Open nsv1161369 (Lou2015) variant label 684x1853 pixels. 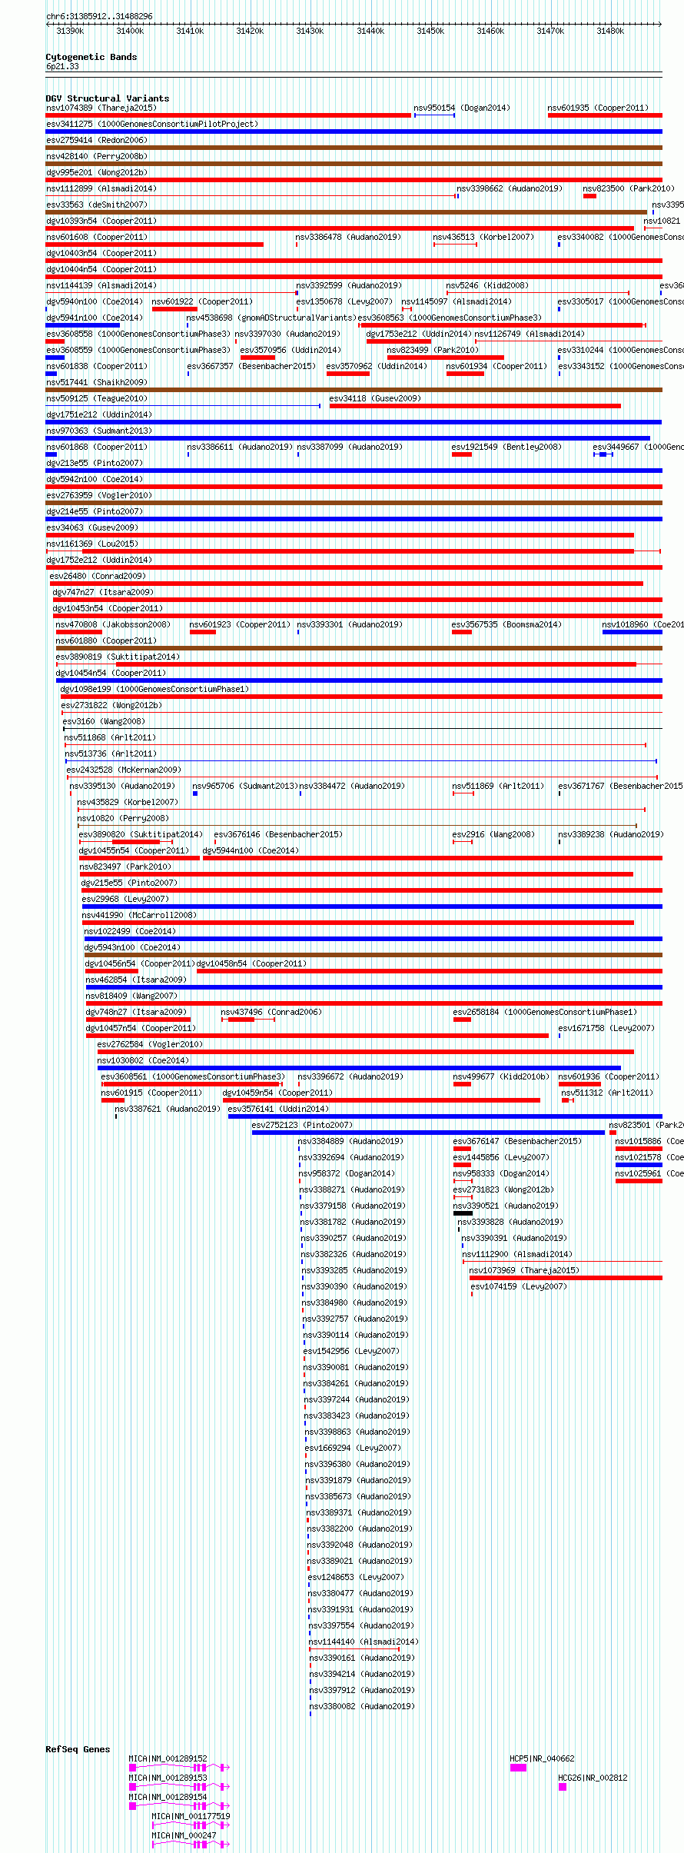click(92, 544)
